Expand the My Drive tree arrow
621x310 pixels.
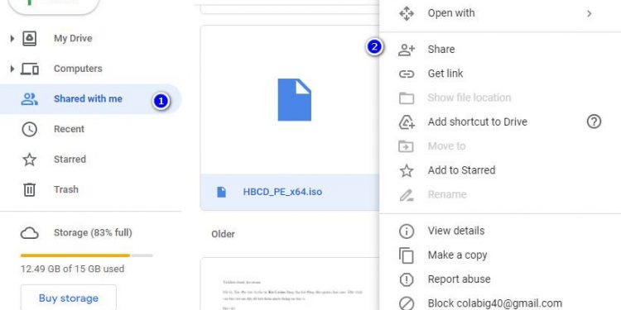pyautogui.click(x=12, y=38)
